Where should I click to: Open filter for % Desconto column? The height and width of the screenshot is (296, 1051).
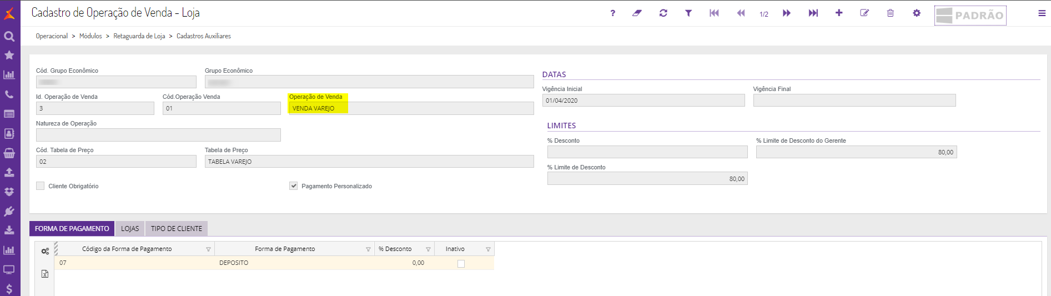(x=428, y=249)
